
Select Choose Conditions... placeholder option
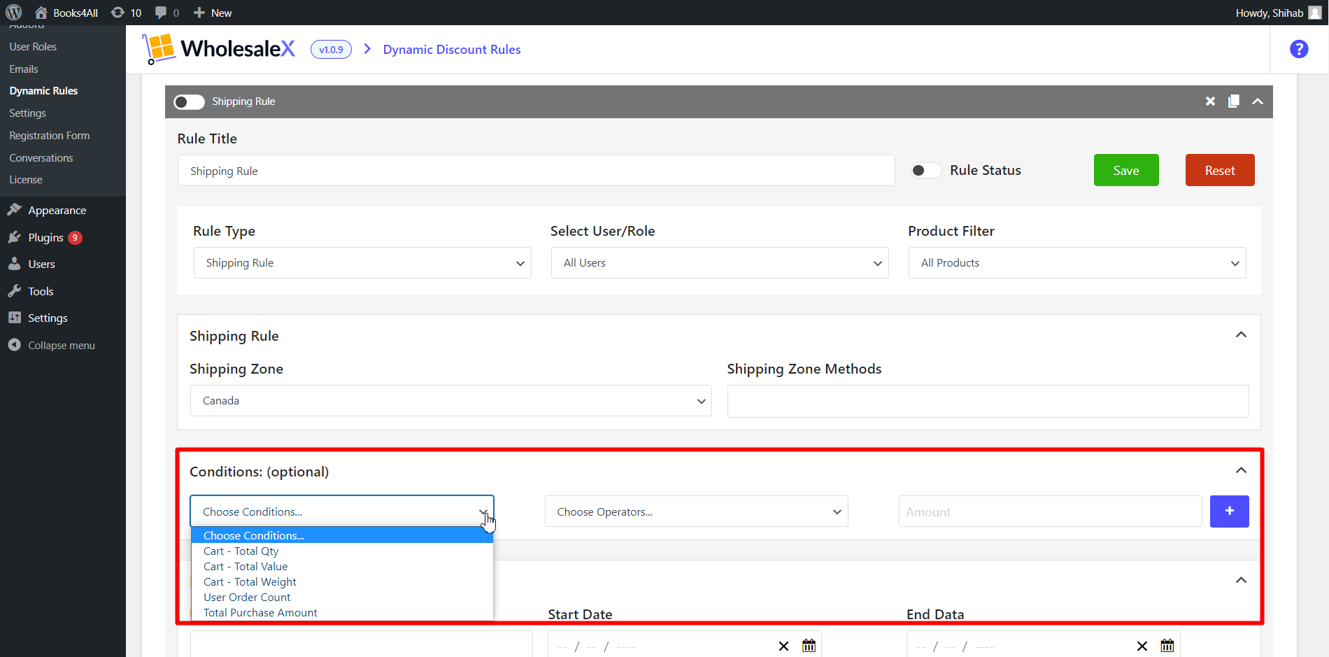coord(342,535)
